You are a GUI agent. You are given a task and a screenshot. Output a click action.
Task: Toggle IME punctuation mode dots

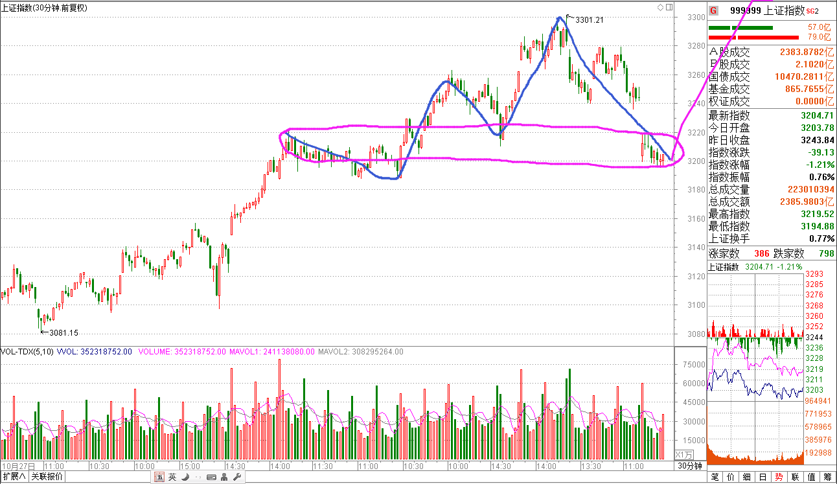click(x=197, y=478)
